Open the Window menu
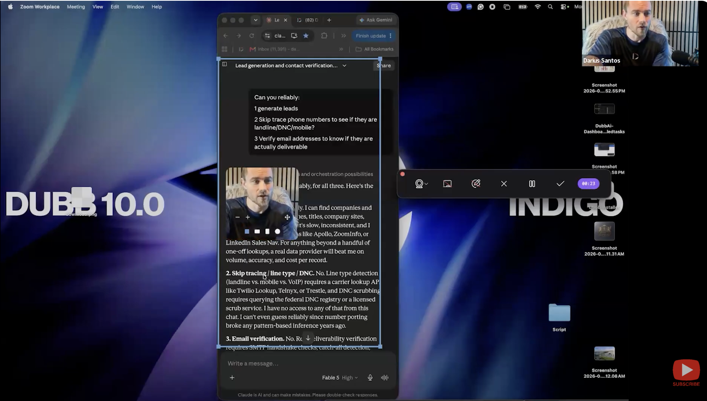707x401 pixels. [x=135, y=7]
